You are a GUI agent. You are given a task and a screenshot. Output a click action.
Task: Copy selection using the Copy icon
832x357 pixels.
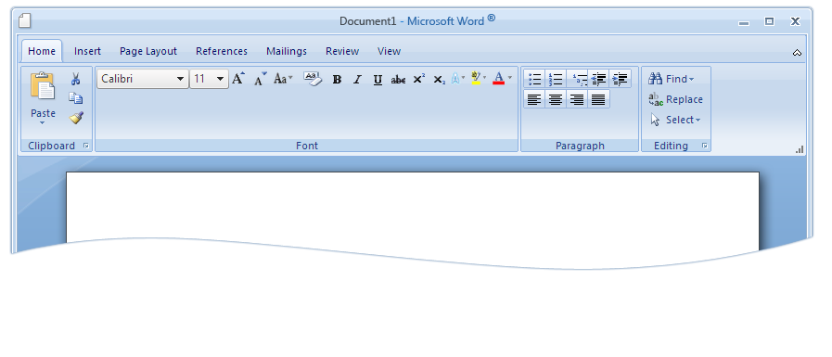point(75,98)
